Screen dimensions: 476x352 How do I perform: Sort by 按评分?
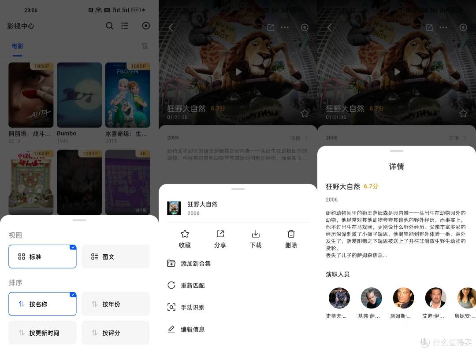point(115,333)
